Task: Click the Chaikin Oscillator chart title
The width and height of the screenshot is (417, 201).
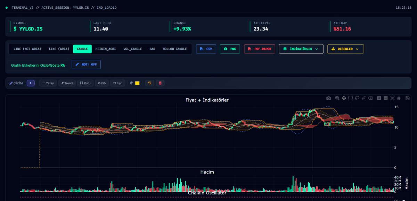Action: pos(207,193)
